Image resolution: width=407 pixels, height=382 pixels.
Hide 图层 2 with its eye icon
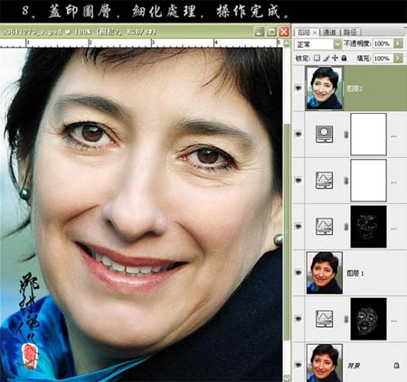pyautogui.click(x=298, y=88)
